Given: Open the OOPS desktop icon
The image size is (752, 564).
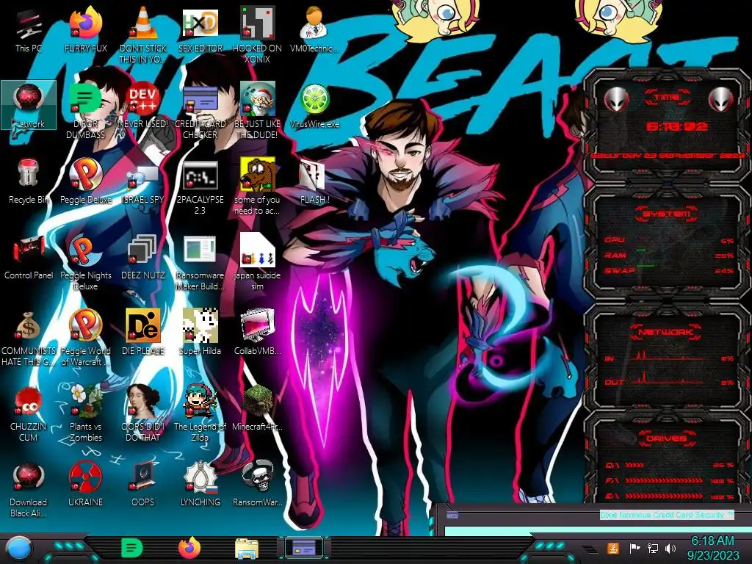Looking at the screenshot, I should pyautogui.click(x=143, y=483).
